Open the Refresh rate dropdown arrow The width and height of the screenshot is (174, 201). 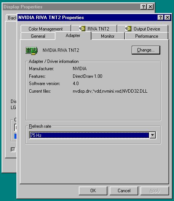(x=153, y=135)
